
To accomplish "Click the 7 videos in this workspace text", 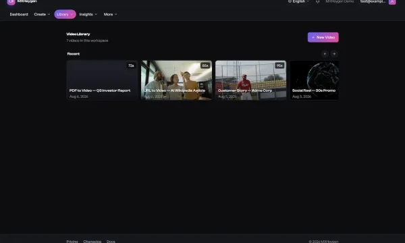I will point(87,40).
